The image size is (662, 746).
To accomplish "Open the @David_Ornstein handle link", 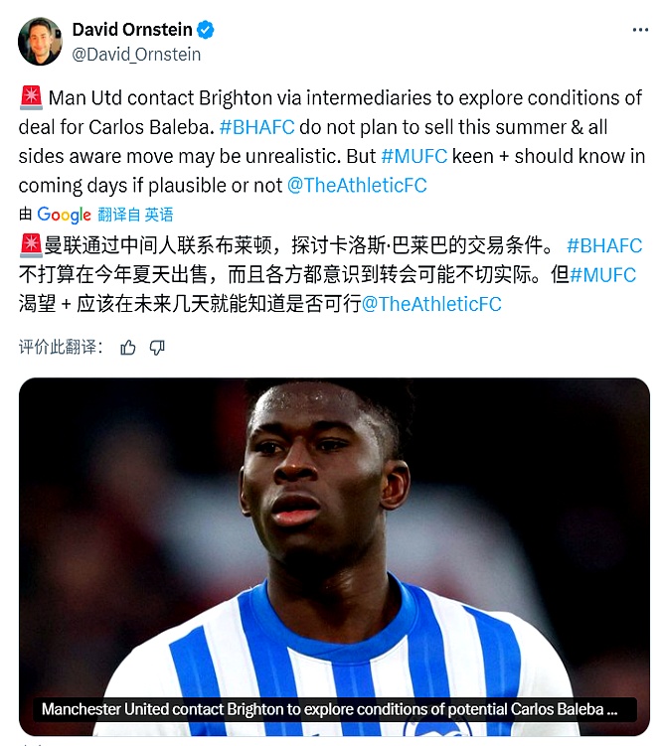I will [x=136, y=55].
